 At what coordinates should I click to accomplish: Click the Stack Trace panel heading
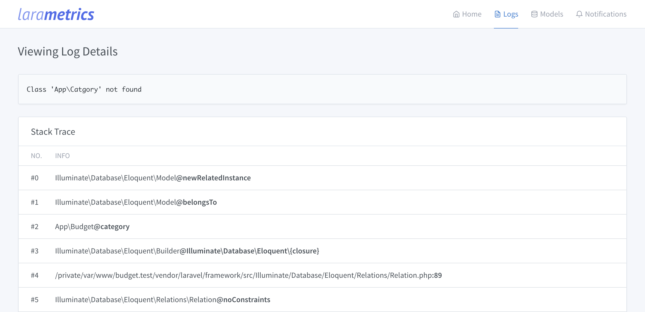(x=53, y=132)
